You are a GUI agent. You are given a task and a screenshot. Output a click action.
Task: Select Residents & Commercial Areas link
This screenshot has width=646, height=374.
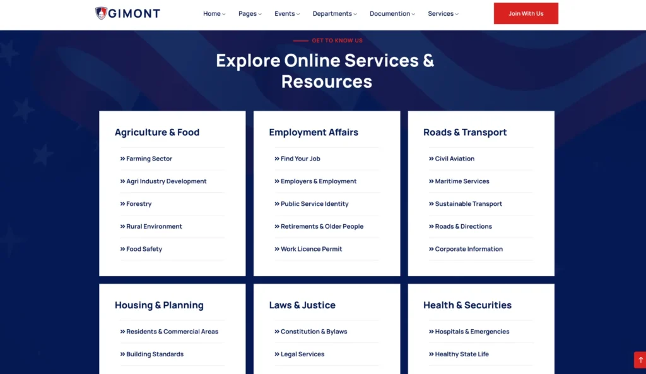pos(172,332)
